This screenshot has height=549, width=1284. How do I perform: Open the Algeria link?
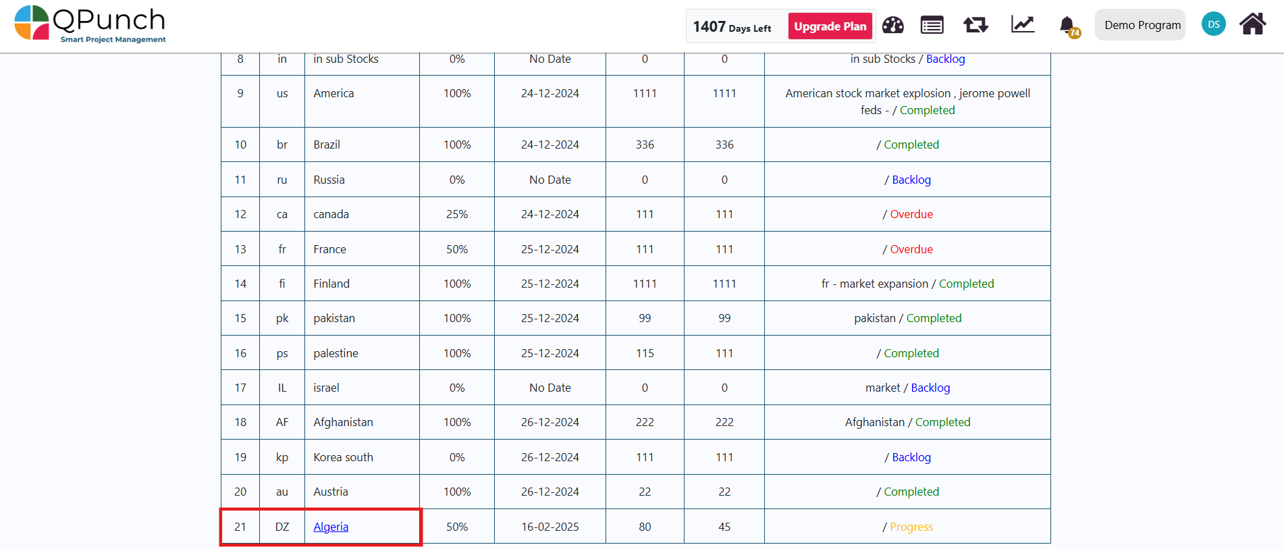(x=331, y=527)
